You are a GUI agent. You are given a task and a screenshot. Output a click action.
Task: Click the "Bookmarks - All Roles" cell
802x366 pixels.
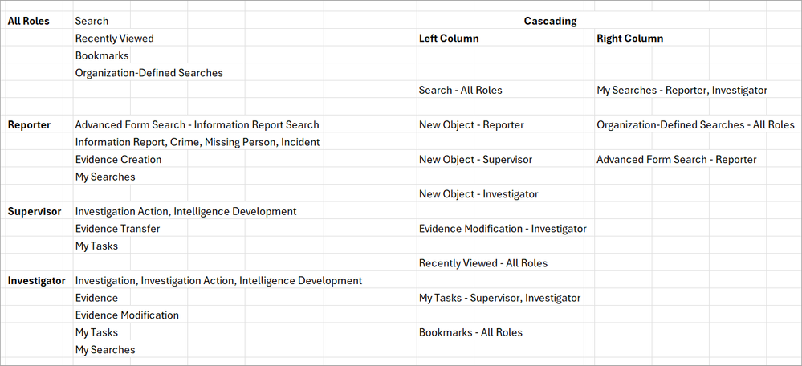click(470, 332)
